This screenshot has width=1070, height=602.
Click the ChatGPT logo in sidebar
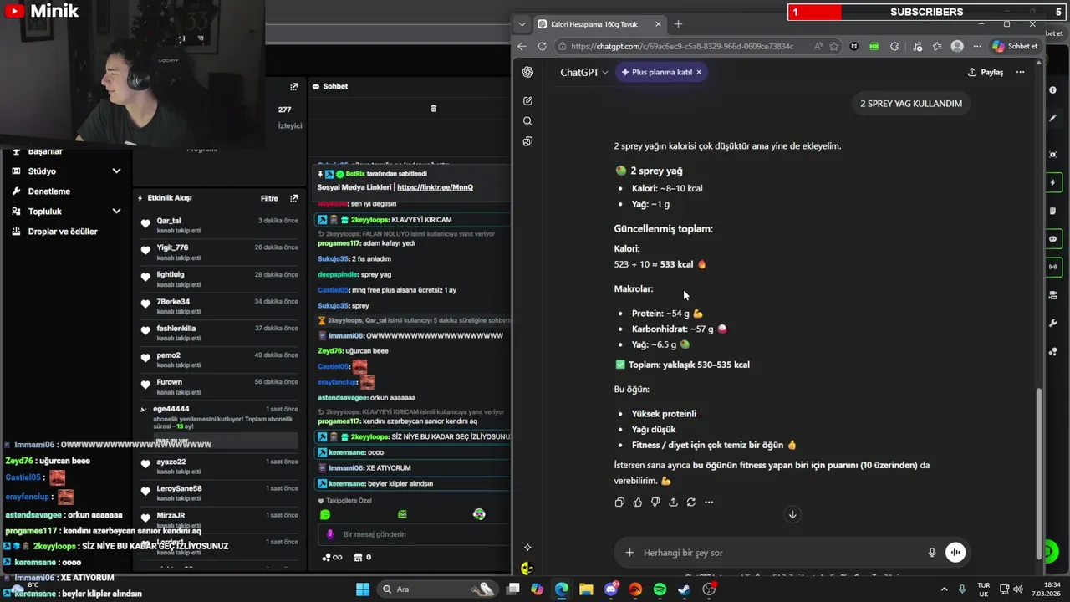coord(527,72)
